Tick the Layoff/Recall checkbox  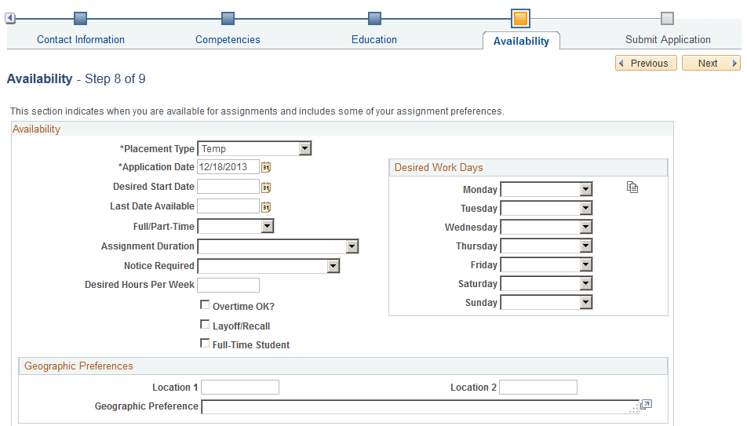pyautogui.click(x=205, y=325)
